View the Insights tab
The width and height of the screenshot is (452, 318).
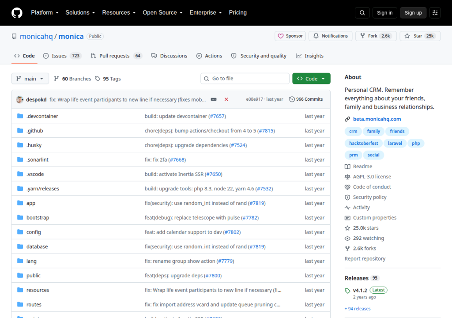309,56
